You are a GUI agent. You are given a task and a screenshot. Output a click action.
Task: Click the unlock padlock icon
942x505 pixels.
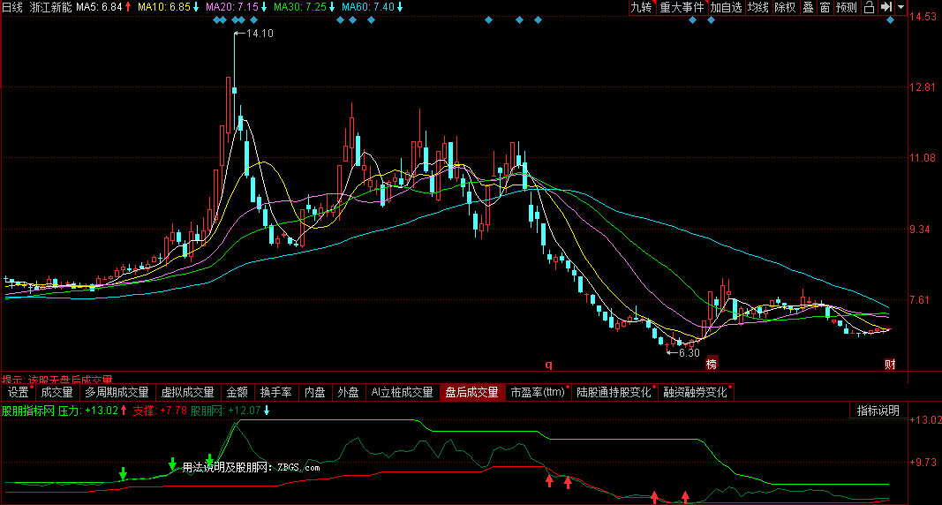point(869,7)
